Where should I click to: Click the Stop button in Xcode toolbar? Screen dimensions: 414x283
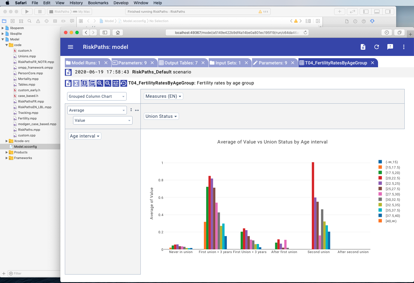point(40,12)
